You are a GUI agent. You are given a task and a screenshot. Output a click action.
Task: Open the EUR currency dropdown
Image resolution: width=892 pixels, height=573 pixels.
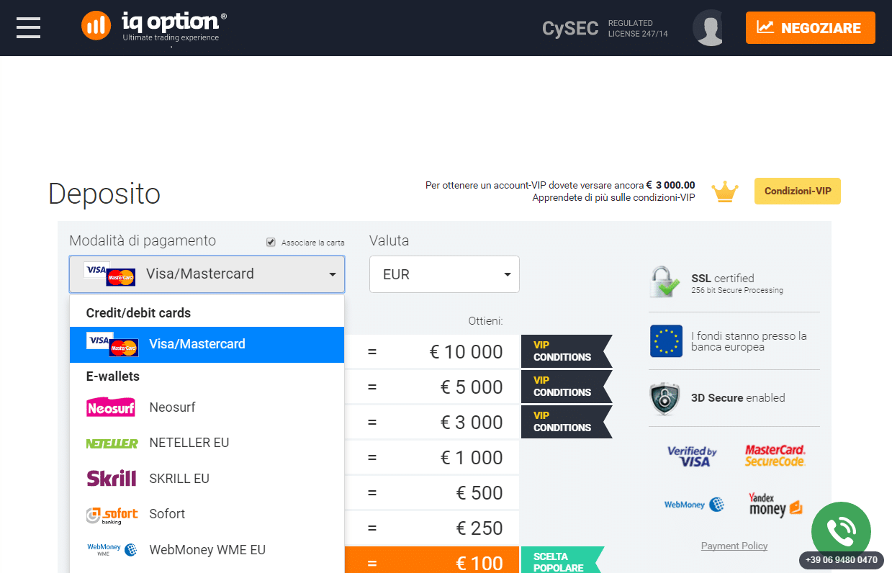point(444,274)
